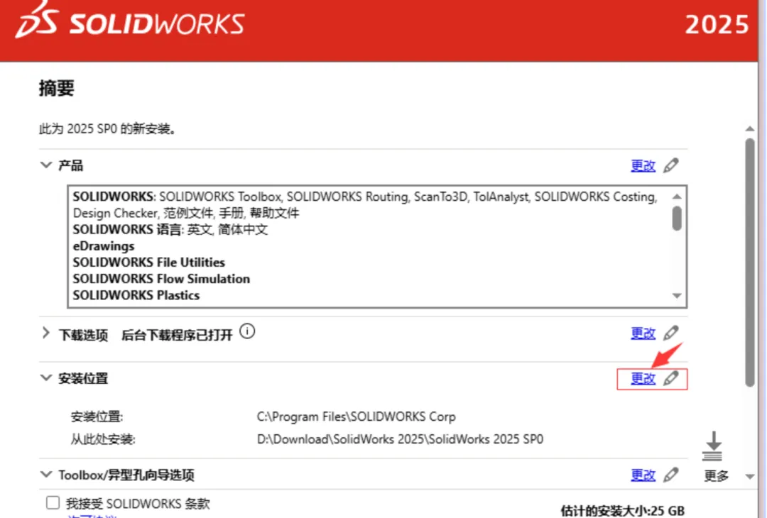Screen dimensions: 767x518
Task: Click the main page scroll down arrow
Action: pyautogui.click(x=750, y=476)
